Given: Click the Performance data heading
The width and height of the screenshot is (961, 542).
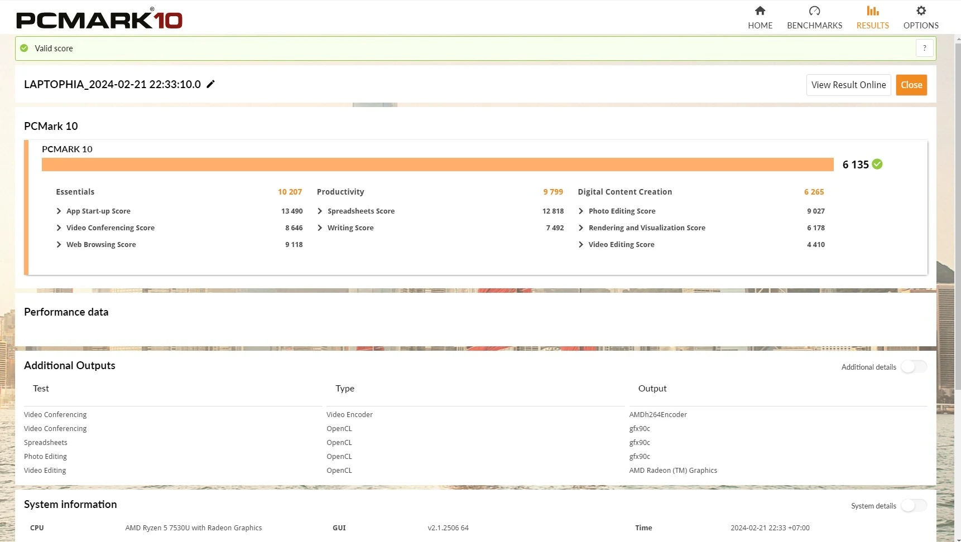Looking at the screenshot, I should [66, 312].
